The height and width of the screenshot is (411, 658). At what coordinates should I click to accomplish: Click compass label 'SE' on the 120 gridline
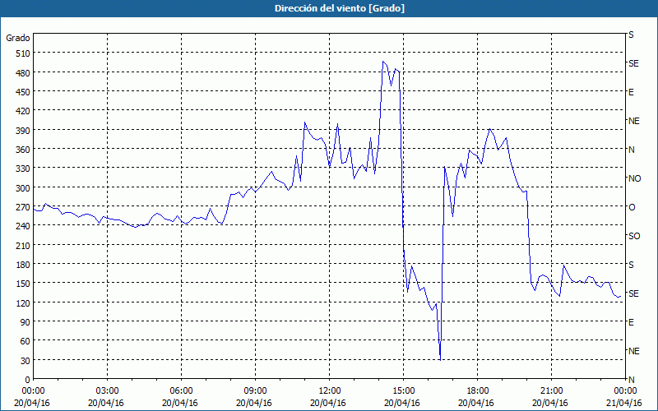click(633, 293)
